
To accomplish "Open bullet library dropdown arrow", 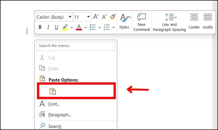I will [99, 28].
